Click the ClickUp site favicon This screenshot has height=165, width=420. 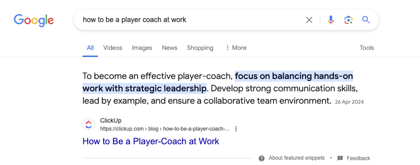click(89, 124)
